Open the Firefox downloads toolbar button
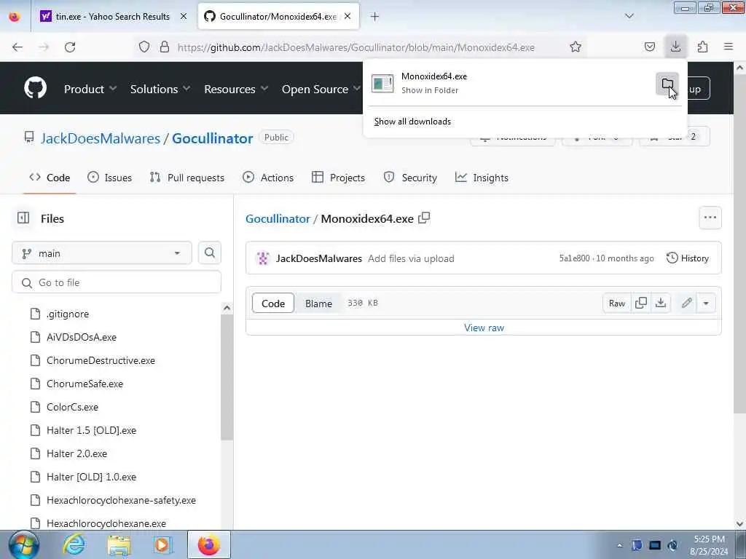The width and height of the screenshot is (746, 559). coord(675,47)
